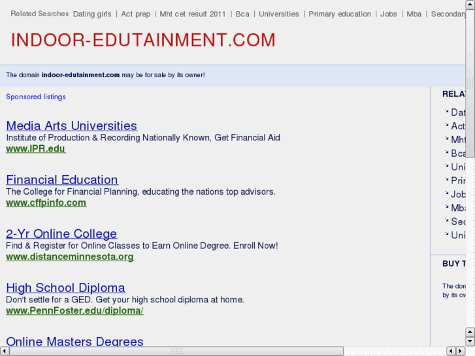Image resolution: width=475 pixels, height=356 pixels.
Task: Click the sidebar 'Prin' related link
Action: [x=458, y=180]
